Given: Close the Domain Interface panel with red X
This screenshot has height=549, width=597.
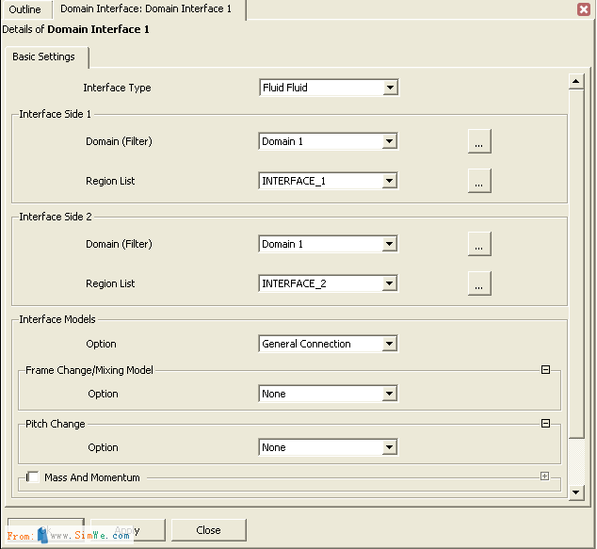Looking at the screenshot, I should [583, 9].
